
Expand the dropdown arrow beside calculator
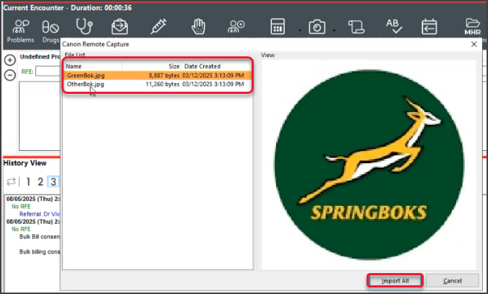[300, 30]
